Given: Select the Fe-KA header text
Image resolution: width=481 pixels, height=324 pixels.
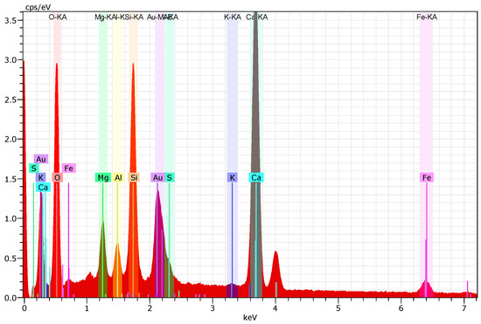Looking at the screenshot, I should 427,17.
